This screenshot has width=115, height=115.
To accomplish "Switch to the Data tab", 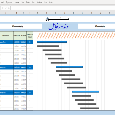I will click(x=23, y=2).
